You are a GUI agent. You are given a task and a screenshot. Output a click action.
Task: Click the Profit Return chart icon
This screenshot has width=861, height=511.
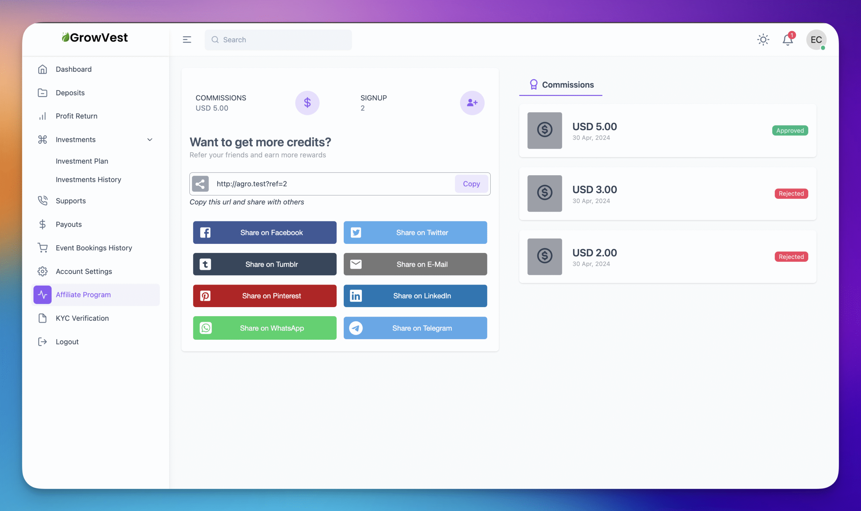tap(42, 116)
